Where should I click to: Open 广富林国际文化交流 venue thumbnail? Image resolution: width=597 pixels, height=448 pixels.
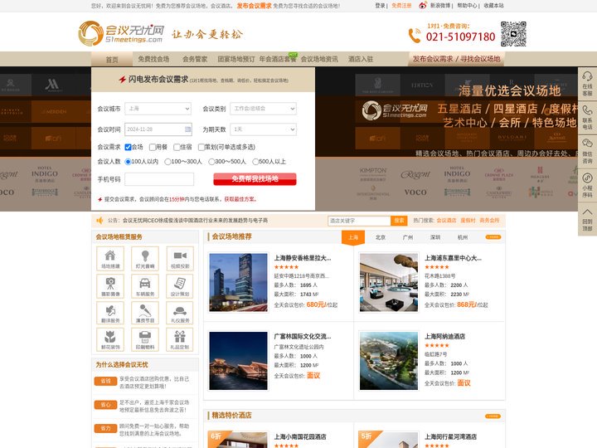[x=238, y=361]
